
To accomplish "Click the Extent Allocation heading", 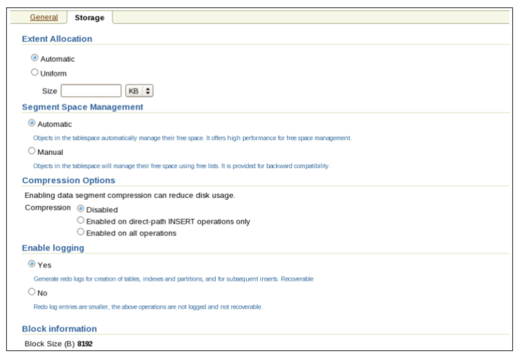I will pos(57,39).
